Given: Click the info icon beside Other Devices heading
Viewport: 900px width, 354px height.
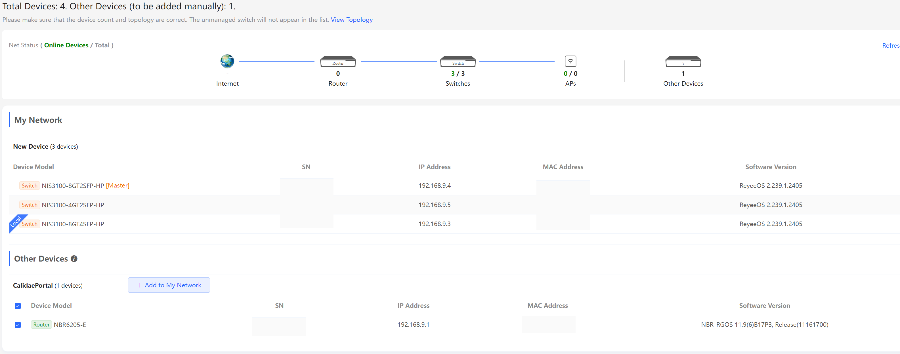Looking at the screenshot, I should click(74, 259).
